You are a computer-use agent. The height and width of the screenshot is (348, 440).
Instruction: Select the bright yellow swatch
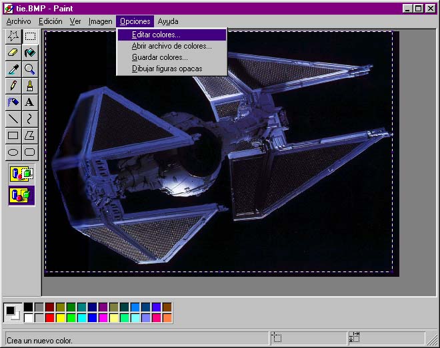click(60, 318)
